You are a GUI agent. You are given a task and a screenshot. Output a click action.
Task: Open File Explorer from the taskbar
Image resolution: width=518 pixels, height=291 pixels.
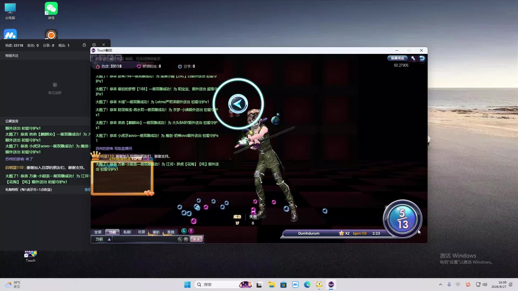pos(271,285)
